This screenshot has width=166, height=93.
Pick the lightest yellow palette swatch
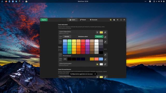[74, 41]
